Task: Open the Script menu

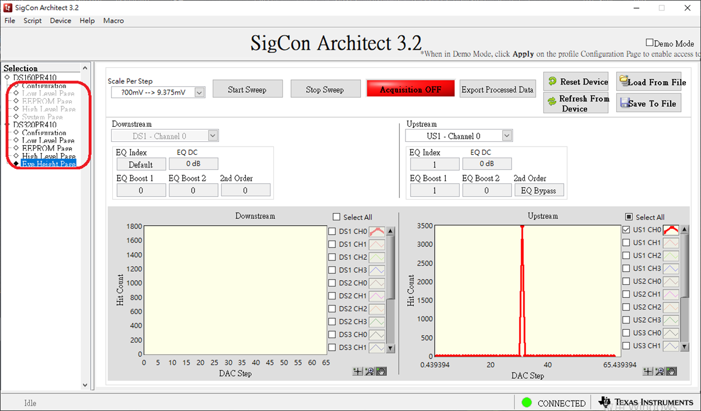Action: tap(33, 20)
